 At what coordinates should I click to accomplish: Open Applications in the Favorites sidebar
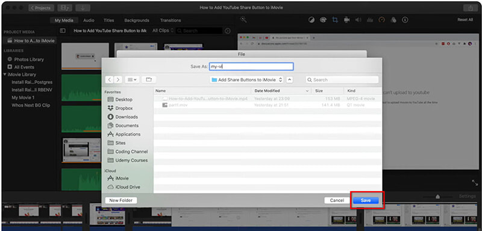124,134
